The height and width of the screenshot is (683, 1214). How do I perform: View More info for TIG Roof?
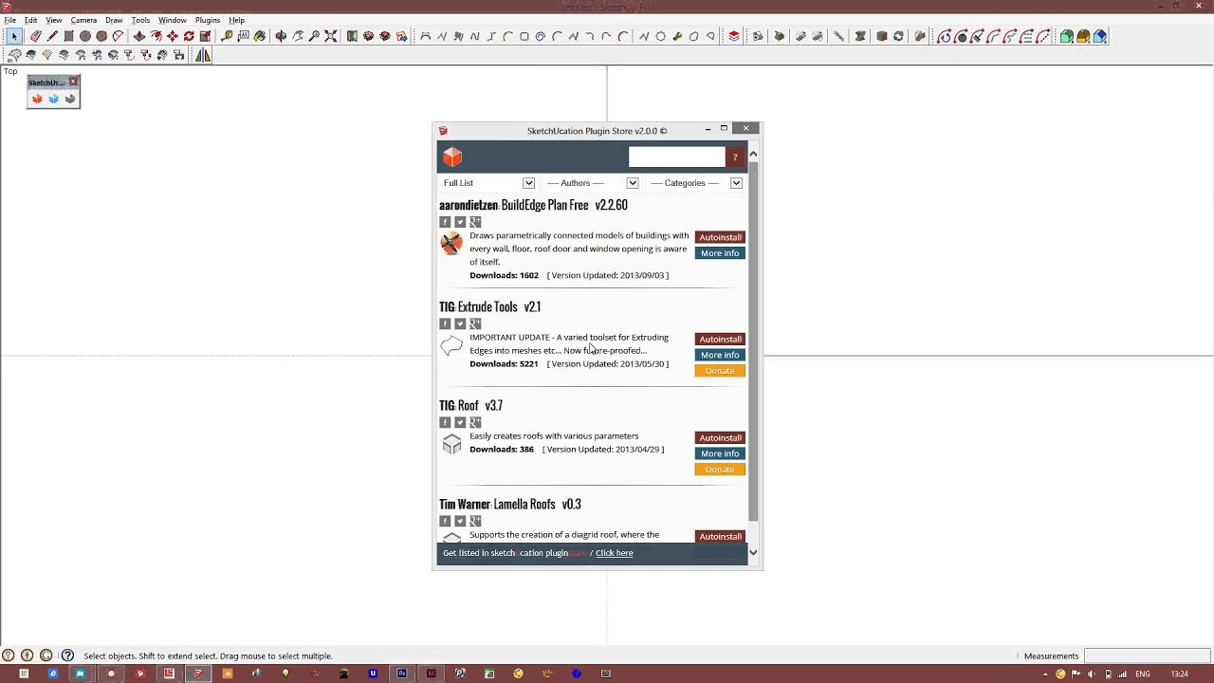click(x=720, y=453)
